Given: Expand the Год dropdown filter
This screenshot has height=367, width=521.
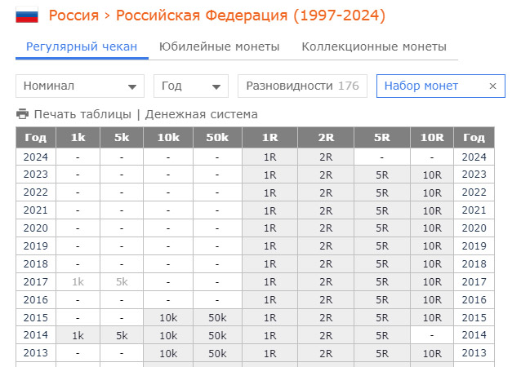Looking at the screenshot, I should [x=193, y=86].
